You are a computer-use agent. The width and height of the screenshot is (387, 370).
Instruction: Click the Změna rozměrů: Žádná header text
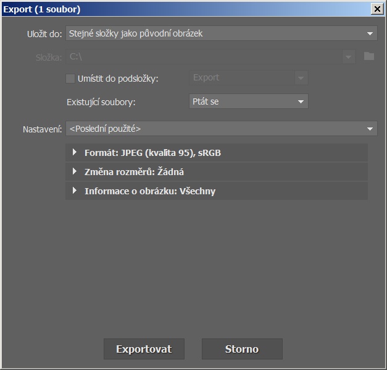click(134, 172)
